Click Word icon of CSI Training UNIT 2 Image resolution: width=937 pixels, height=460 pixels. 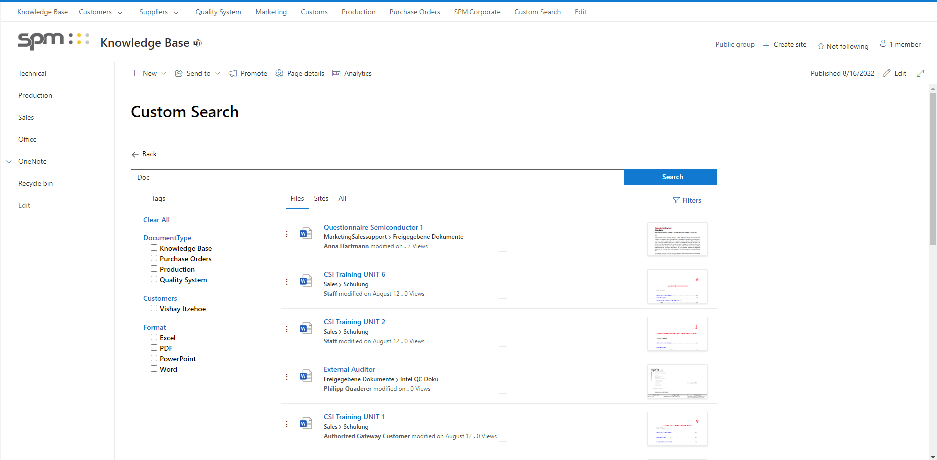pyautogui.click(x=306, y=328)
